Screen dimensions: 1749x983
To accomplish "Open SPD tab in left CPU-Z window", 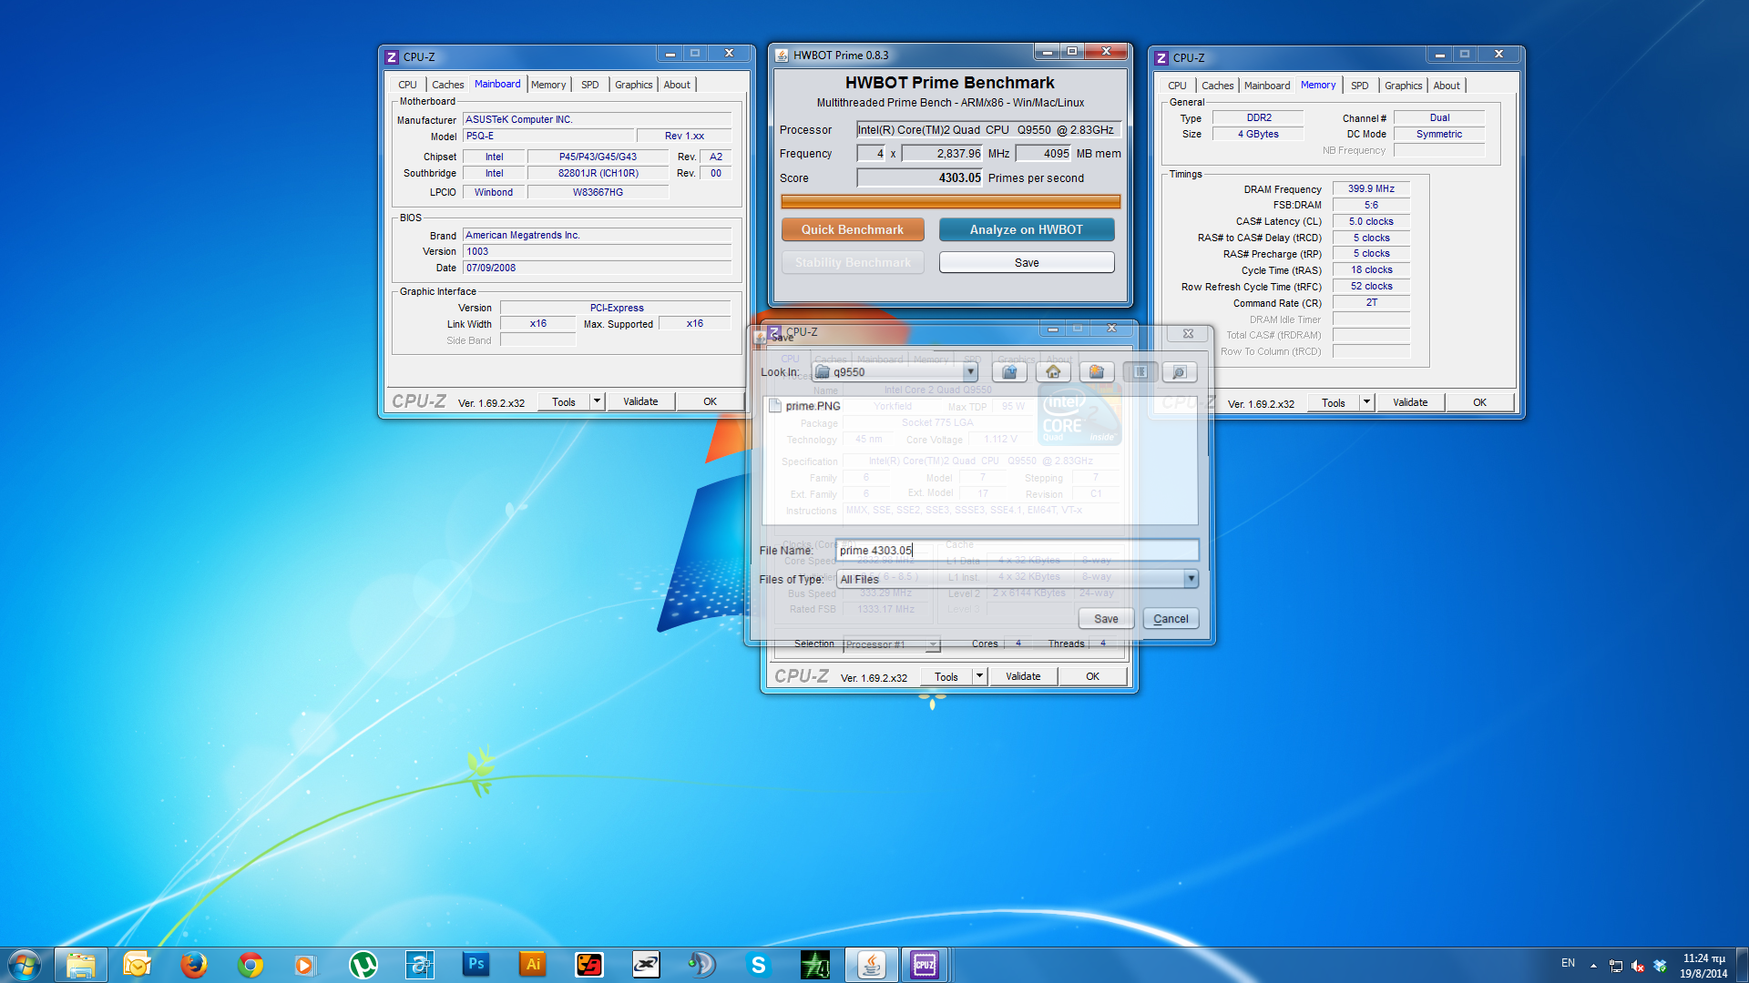I will click(590, 85).
